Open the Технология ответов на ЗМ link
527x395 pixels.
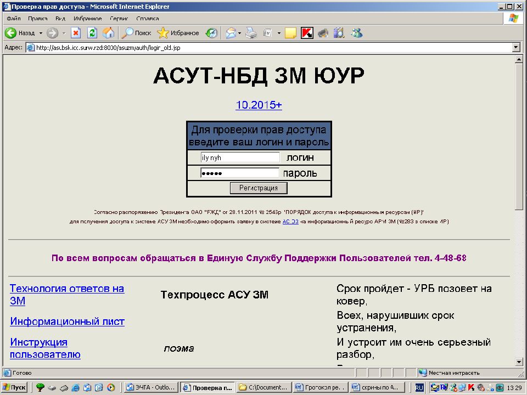(x=67, y=294)
